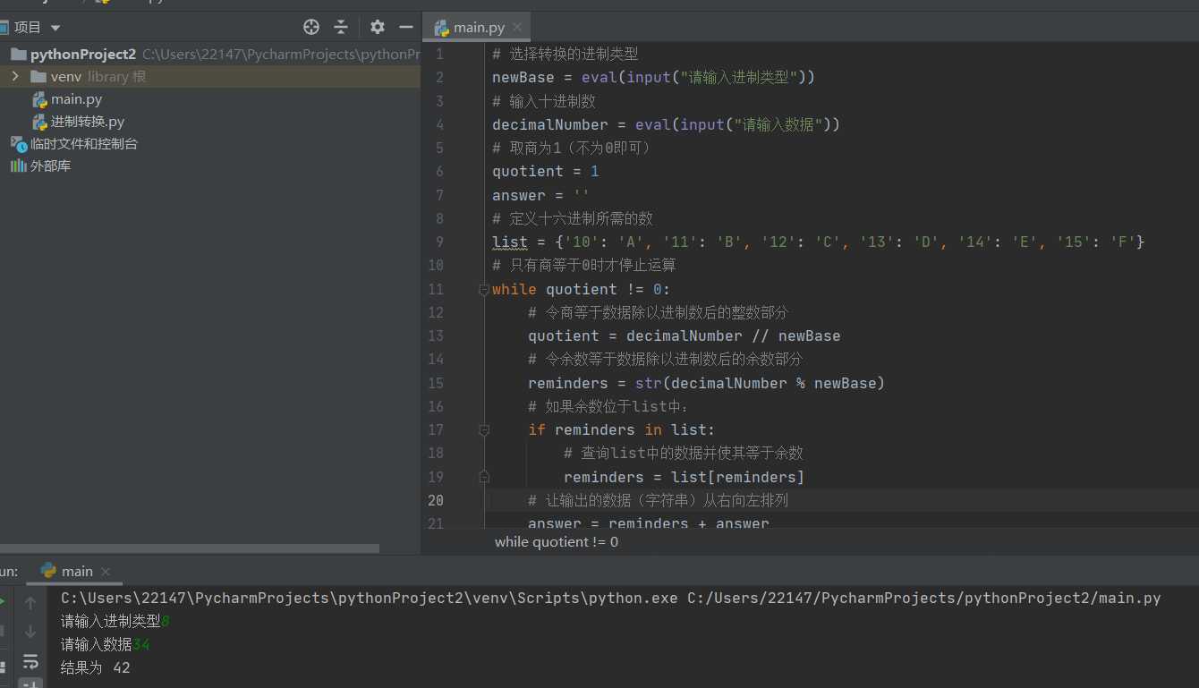Click the word newBase on line 2
This screenshot has height=688, width=1199.
tap(523, 77)
